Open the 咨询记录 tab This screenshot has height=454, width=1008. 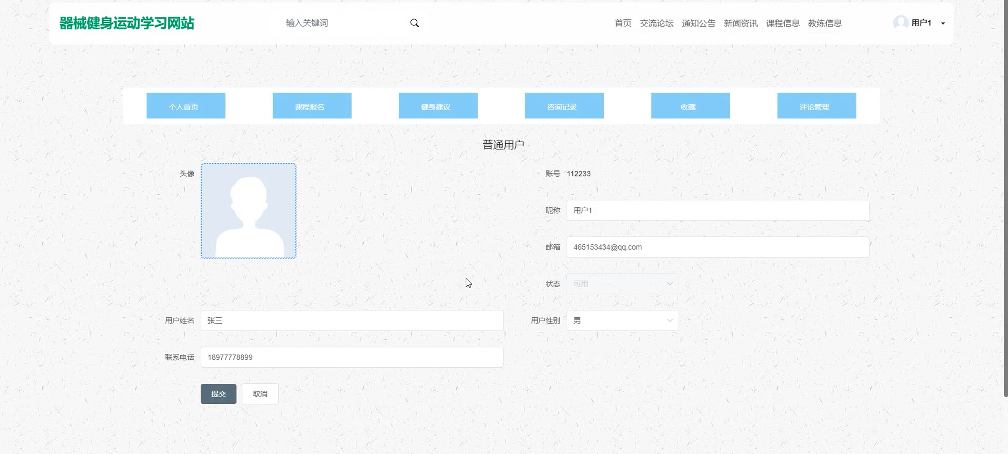[x=564, y=106]
